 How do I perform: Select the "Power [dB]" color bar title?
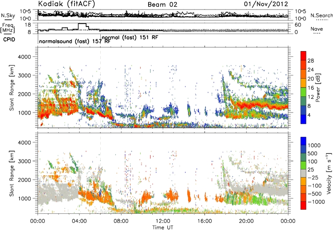[318, 88]
